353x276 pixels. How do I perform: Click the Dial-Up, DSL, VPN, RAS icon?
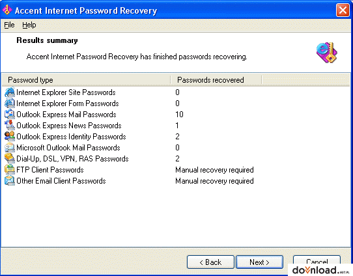(10, 159)
